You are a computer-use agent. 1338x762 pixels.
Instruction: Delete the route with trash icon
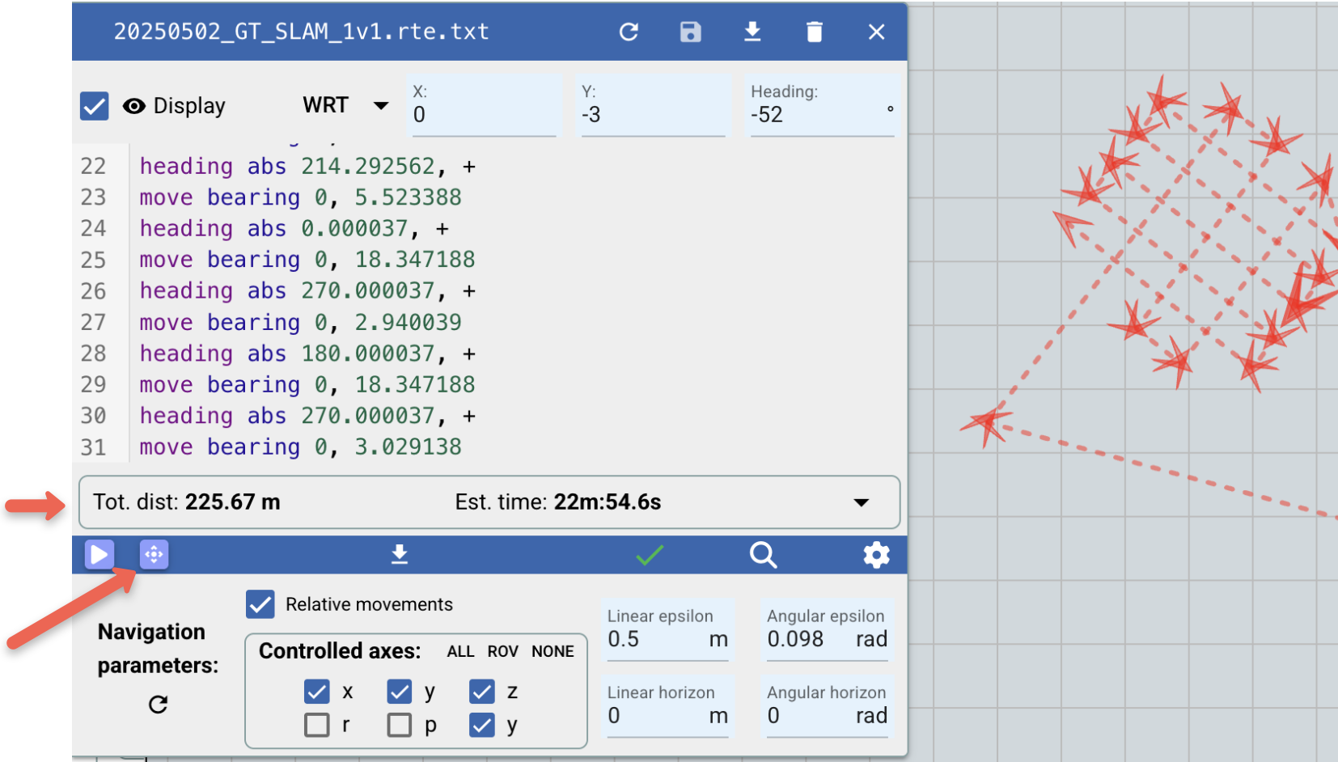814,32
